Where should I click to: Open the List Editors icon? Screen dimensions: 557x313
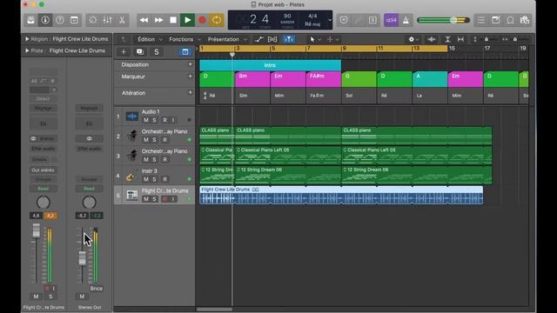click(x=481, y=20)
